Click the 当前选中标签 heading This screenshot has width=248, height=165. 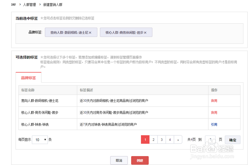[27, 18]
